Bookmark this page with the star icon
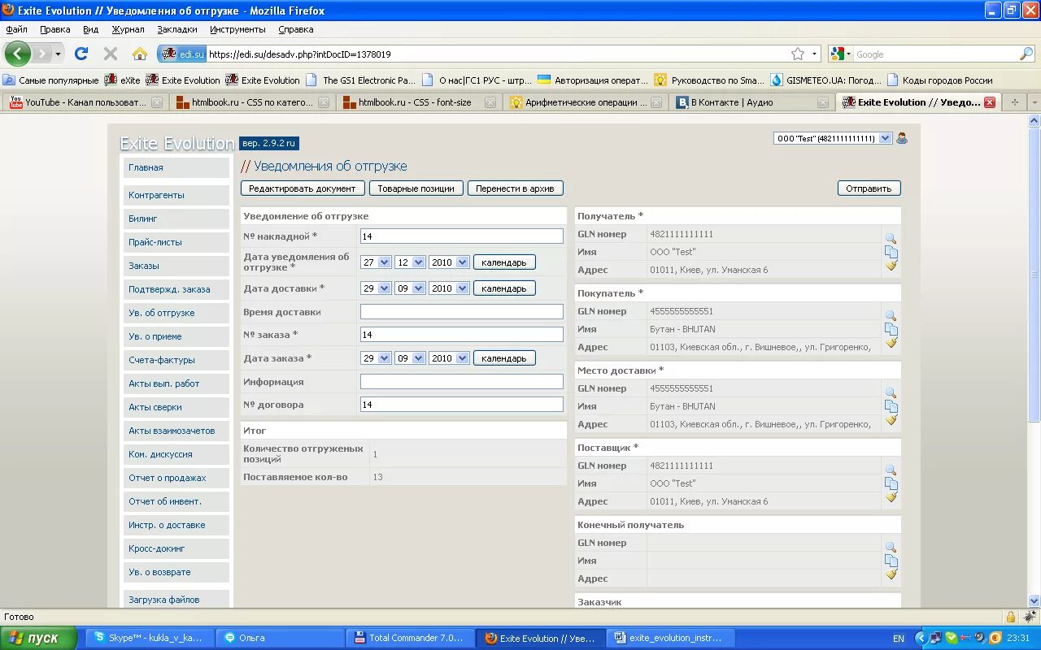 [x=798, y=54]
